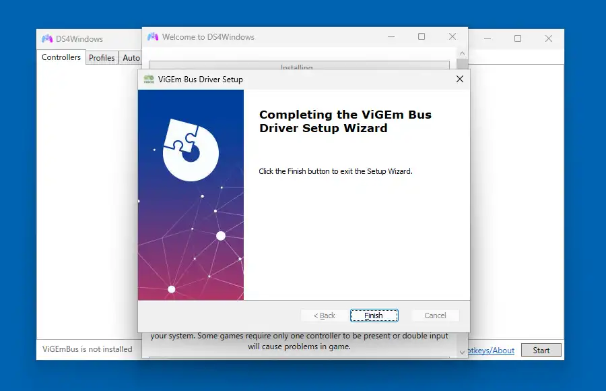Viewport: 606px width, 391px height.
Task: Click the 'Completing the ViGEm Bus Driver Setup Wizard' heading
Action: (x=345, y=121)
